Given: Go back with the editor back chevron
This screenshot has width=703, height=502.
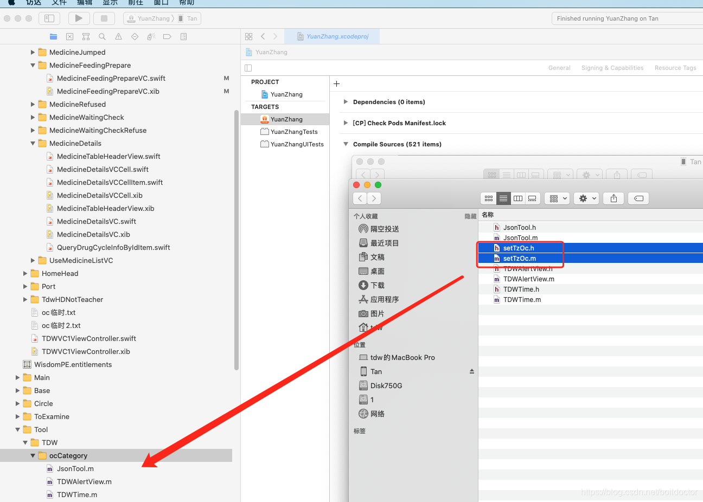Looking at the screenshot, I should point(263,36).
